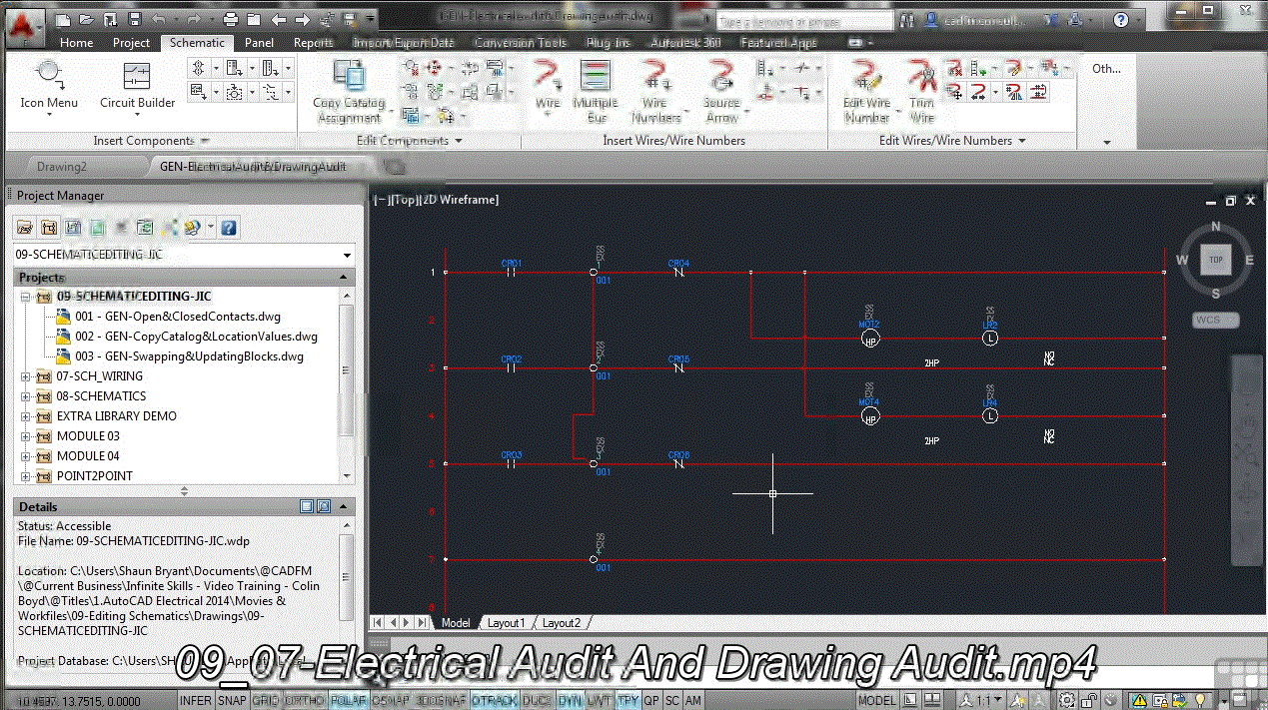The height and width of the screenshot is (710, 1268).
Task: Expand Edit Wires/Wire Numbers panel arrow
Action: click(x=1021, y=141)
